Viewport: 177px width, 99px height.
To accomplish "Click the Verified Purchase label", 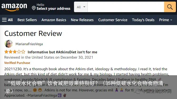I will pyautogui.click(x=17, y=63).
